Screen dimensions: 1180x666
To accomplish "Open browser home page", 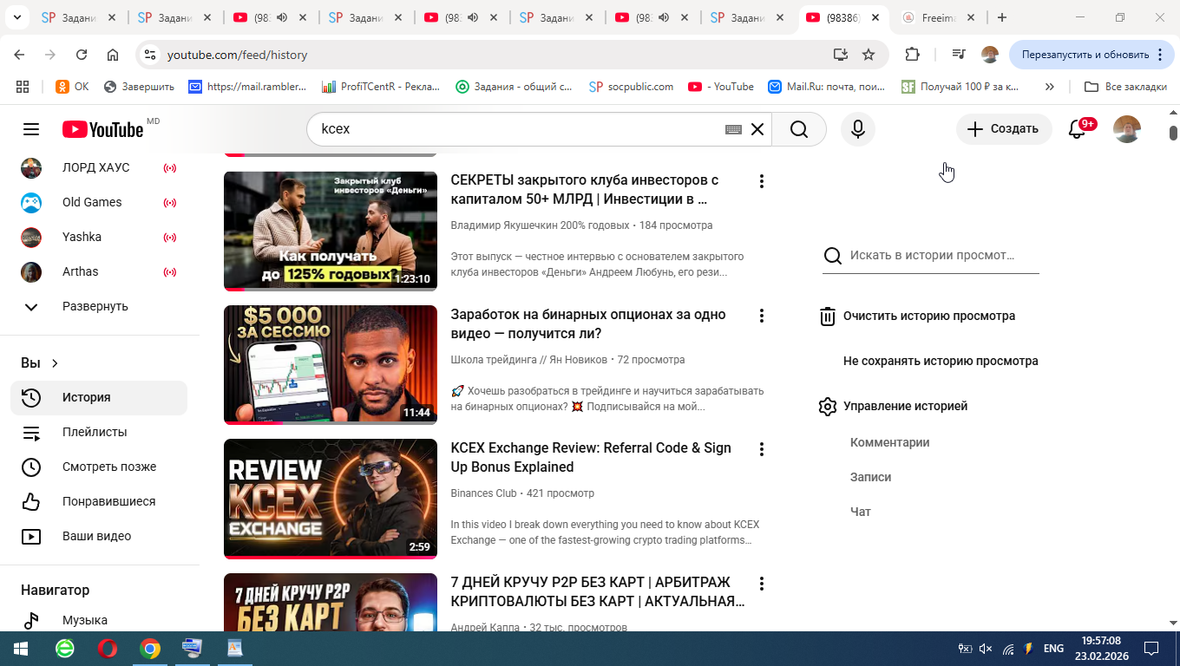I will pyautogui.click(x=113, y=55).
